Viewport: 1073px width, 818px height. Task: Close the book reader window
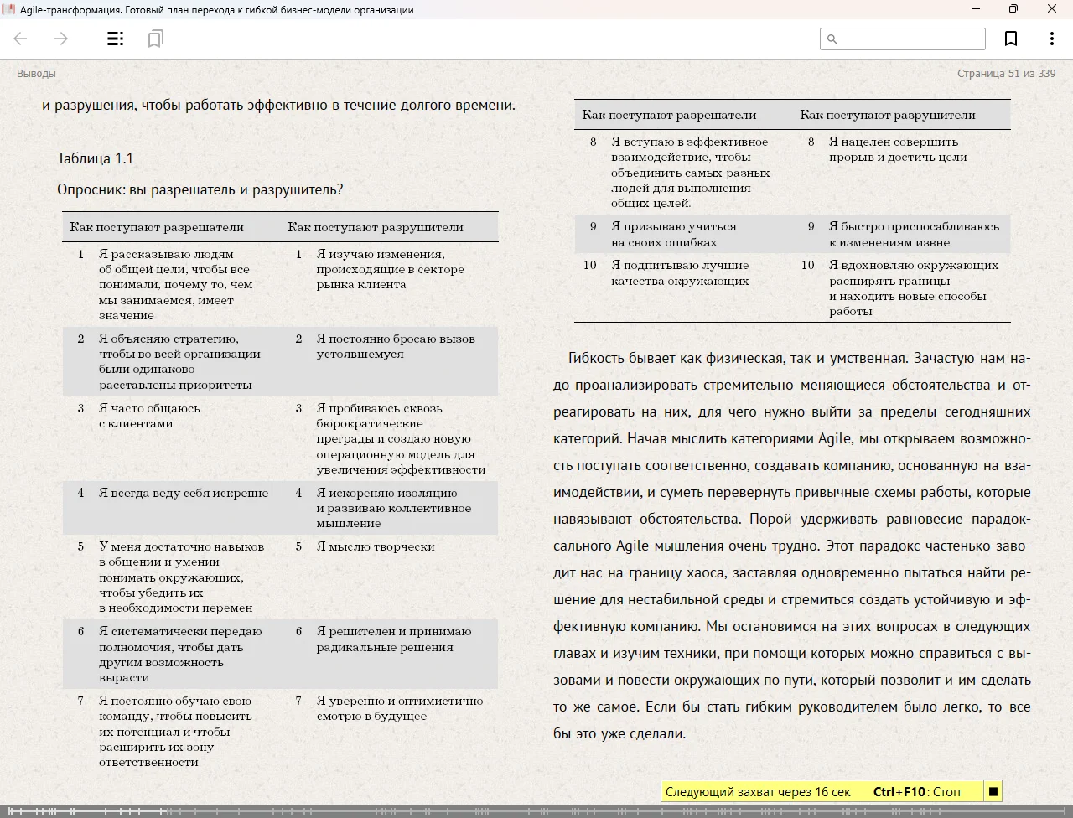pyautogui.click(x=1052, y=9)
